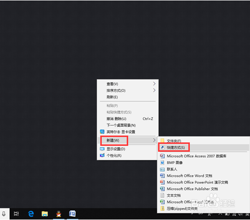Image resolution: width=250 pixels, height=220 pixels.
Task: Choose 粘贴(P) in the context menu
Action: coord(128,106)
